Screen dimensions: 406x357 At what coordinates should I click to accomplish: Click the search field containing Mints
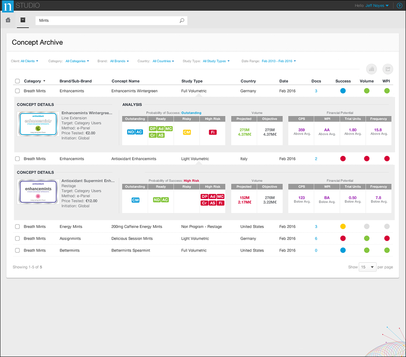(x=111, y=20)
